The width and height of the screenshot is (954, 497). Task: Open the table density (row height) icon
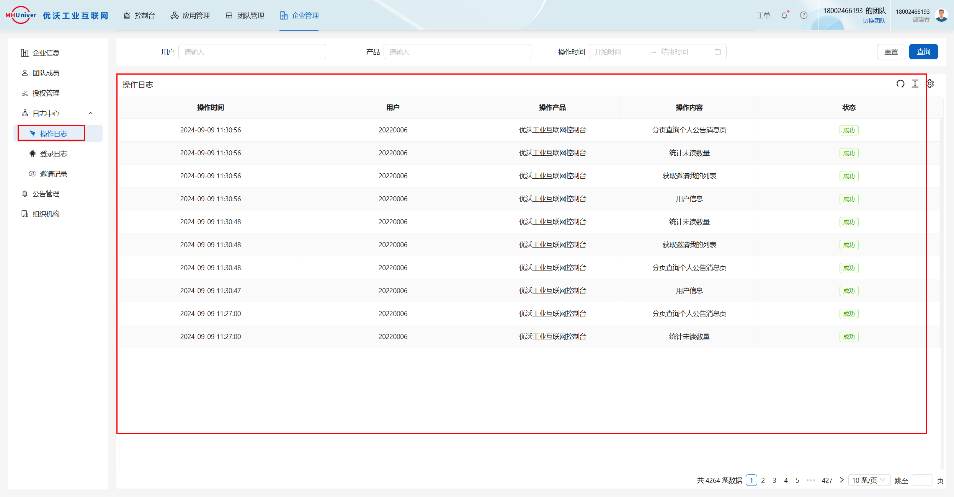(x=915, y=84)
